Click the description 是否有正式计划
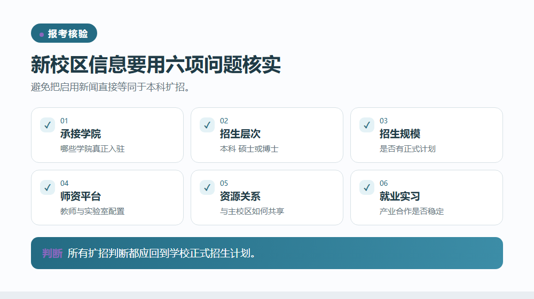The height and width of the screenshot is (299, 534). [x=407, y=149]
